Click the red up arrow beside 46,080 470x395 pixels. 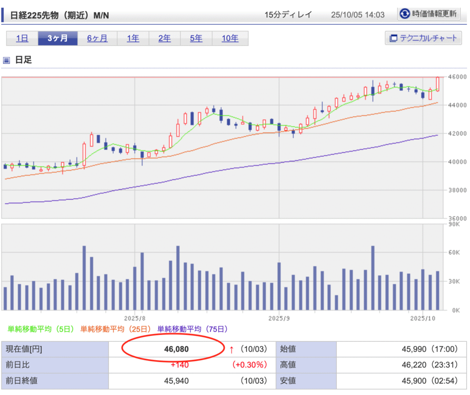tap(231, 350)
